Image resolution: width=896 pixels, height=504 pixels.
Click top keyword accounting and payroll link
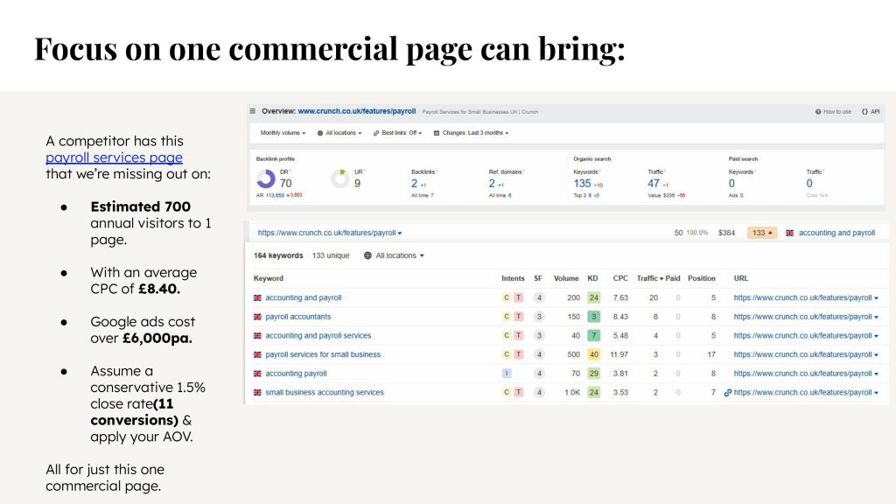(x=836, y=233)
